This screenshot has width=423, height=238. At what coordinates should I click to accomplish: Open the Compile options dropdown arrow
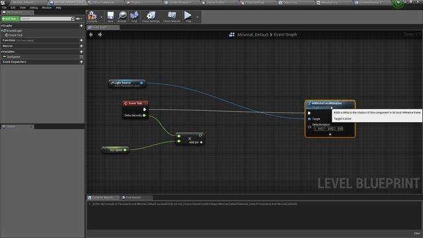point(101,17)
